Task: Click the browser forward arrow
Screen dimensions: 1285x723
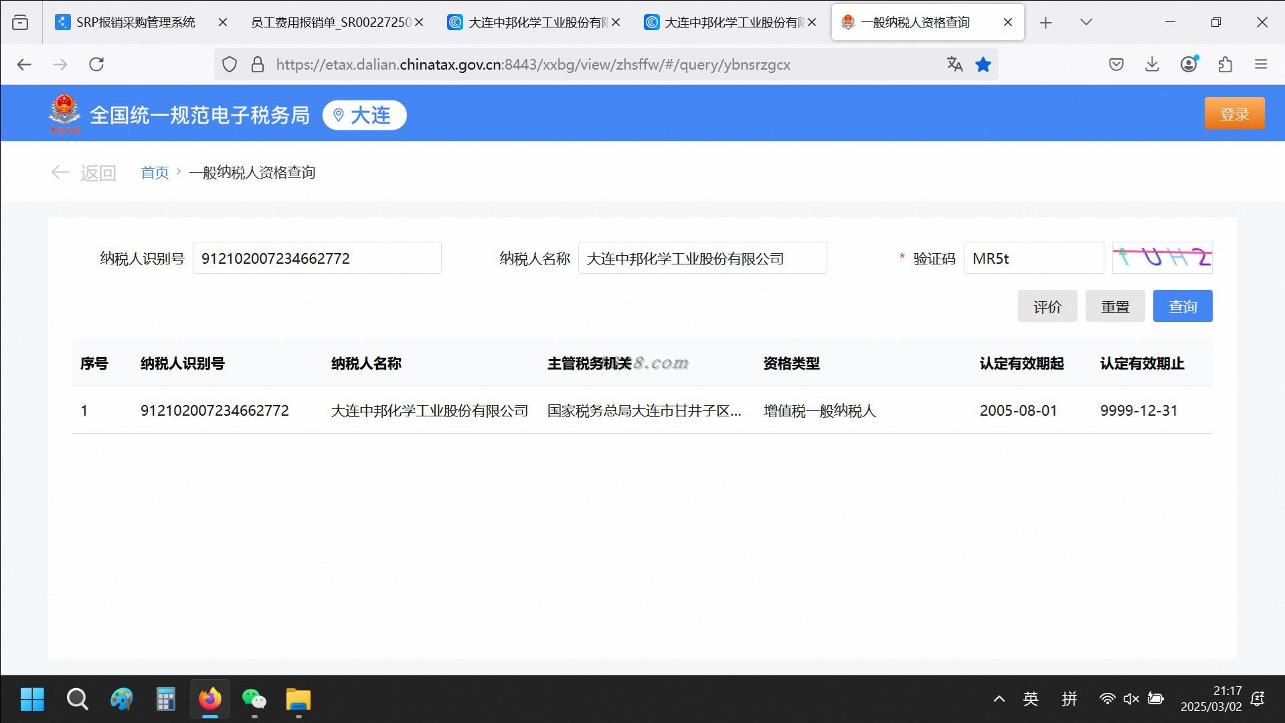Action: [x=60, y=64]
